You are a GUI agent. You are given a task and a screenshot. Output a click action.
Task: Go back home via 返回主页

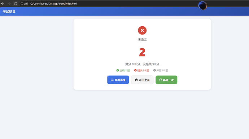click(x=142, y=80)
